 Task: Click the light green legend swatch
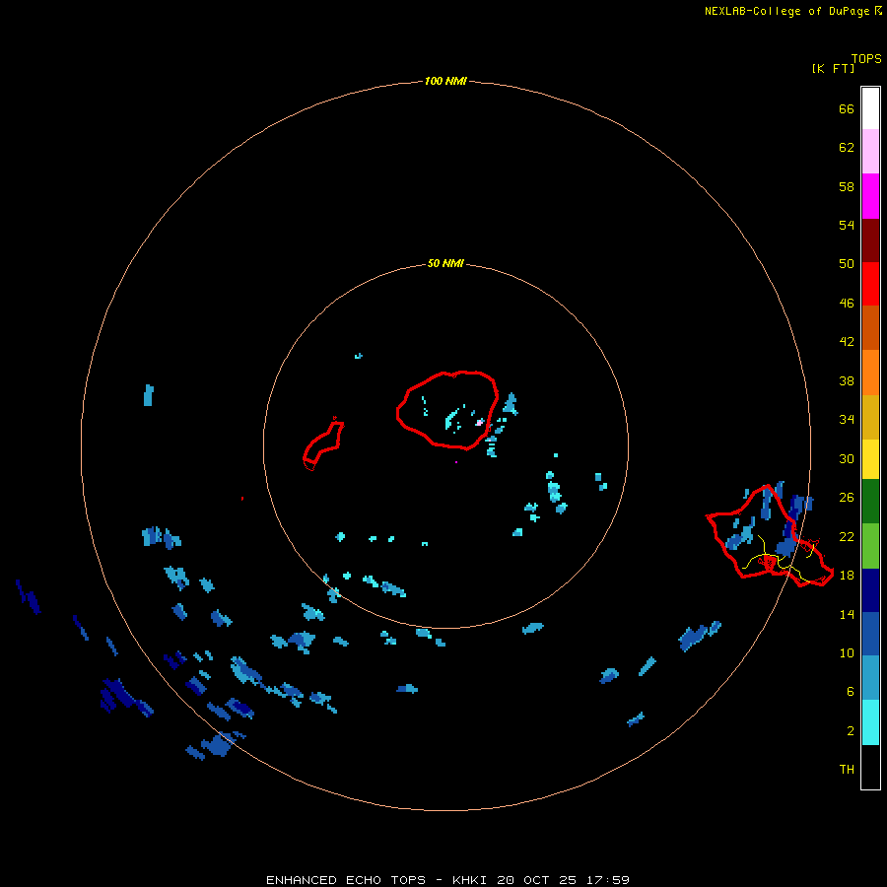(870, 546)
